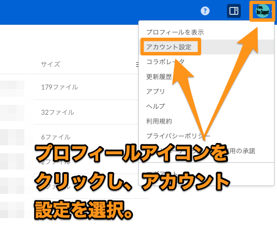Sort by the サイズ column header

click(x=51, y=64)
